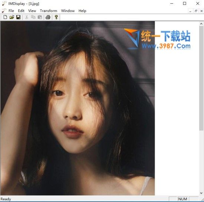This screenshot has width=204, height=202.
Task: Restore the inner 3.jpg document window
Action: click(196, 11)
